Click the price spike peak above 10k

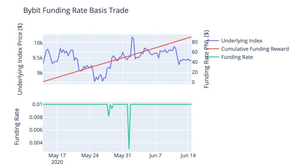[132, 37]
